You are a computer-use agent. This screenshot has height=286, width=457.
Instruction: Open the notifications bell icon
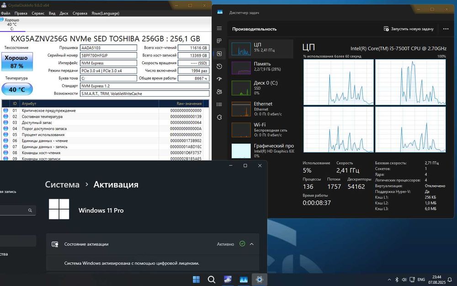pos(450,280)
